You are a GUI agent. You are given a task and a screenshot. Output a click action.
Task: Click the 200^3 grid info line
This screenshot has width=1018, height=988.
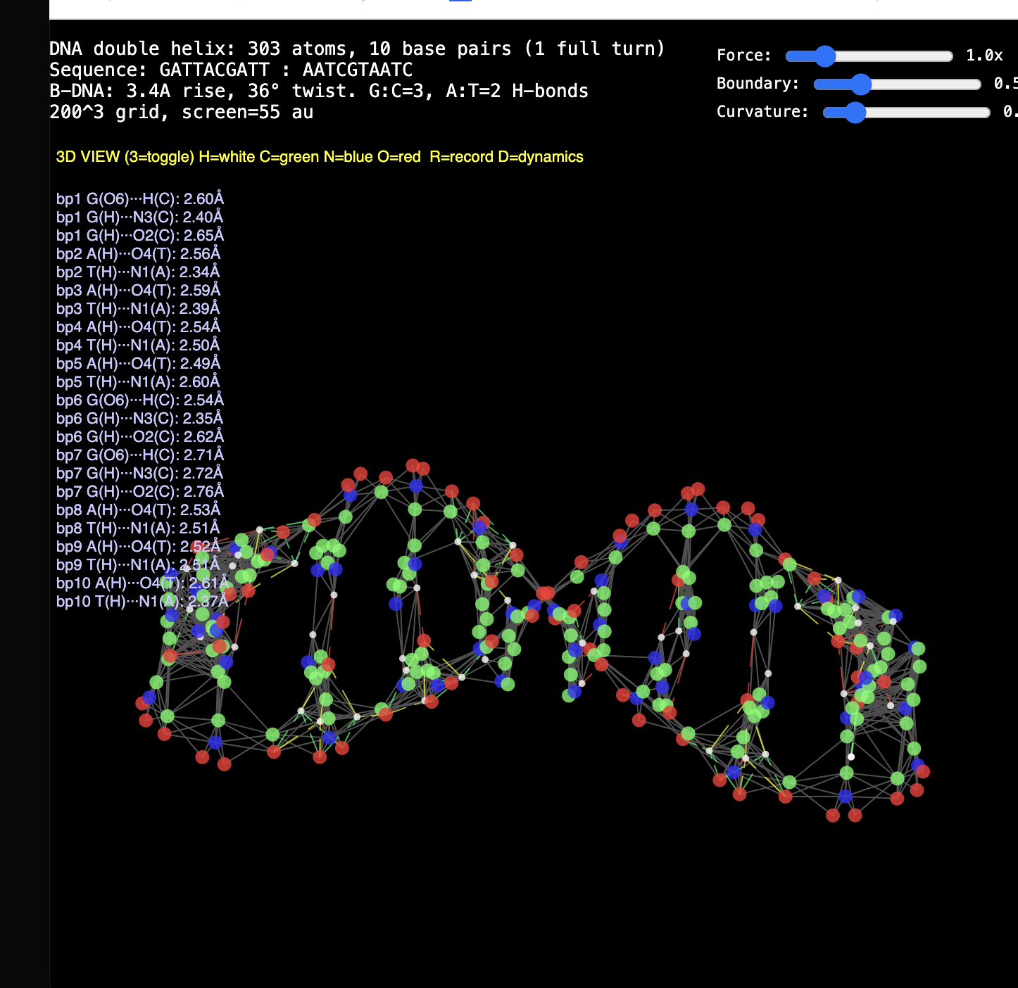[x=181, y=112]
